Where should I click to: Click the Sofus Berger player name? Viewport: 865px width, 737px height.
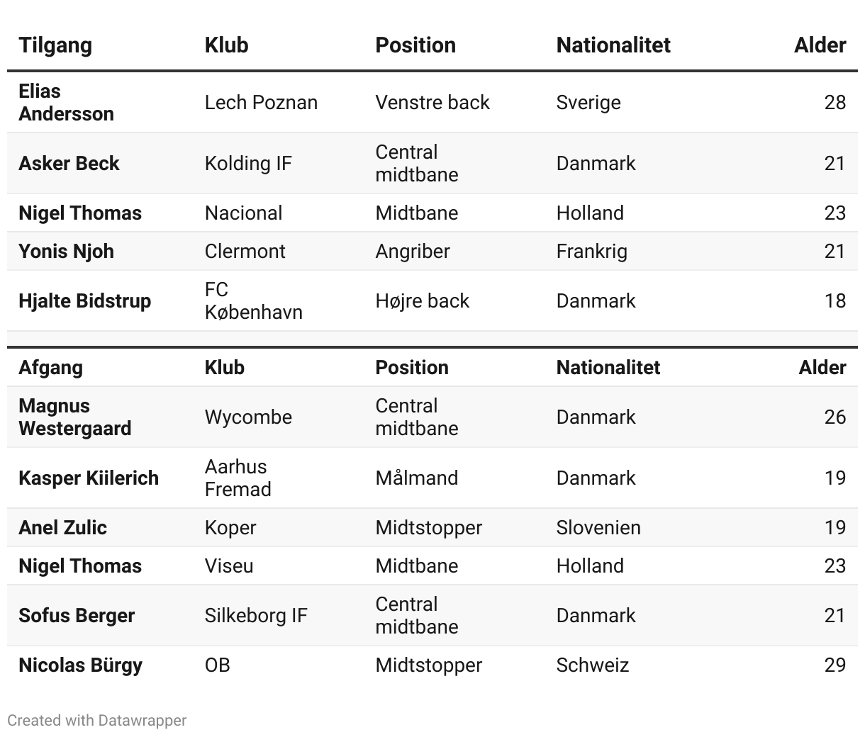tap(77, 615)
